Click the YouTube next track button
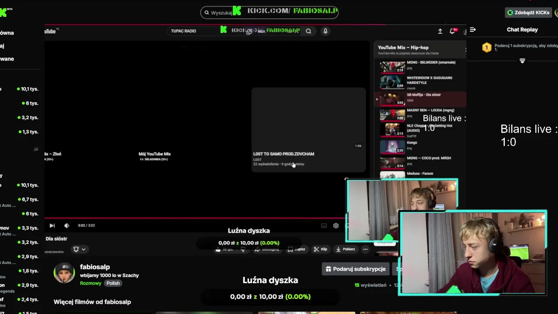The height and width of the screenshot is (314, 558). pyautogui.click(x=52, y=225)
